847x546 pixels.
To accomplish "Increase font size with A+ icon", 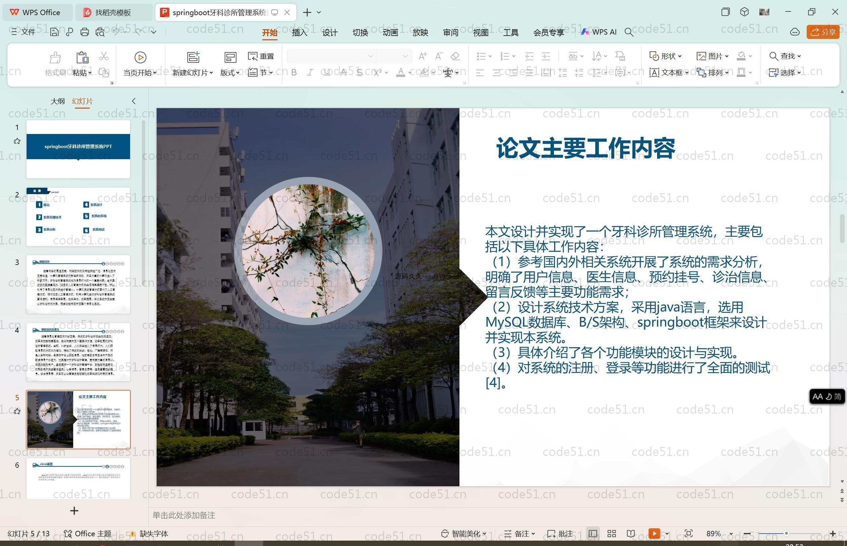I will tap(422, 56).
